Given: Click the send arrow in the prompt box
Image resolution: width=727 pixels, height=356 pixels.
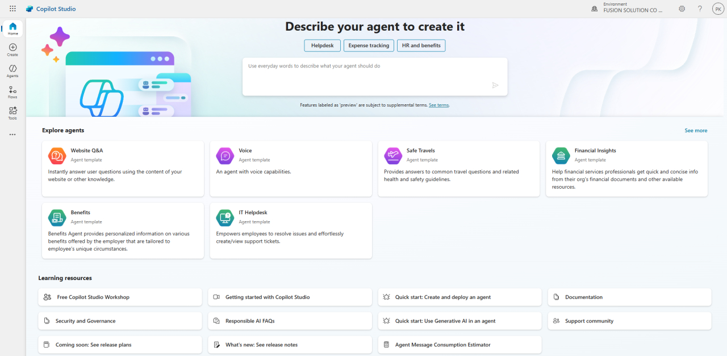Looking at the screenshot, I should (495, 85).
